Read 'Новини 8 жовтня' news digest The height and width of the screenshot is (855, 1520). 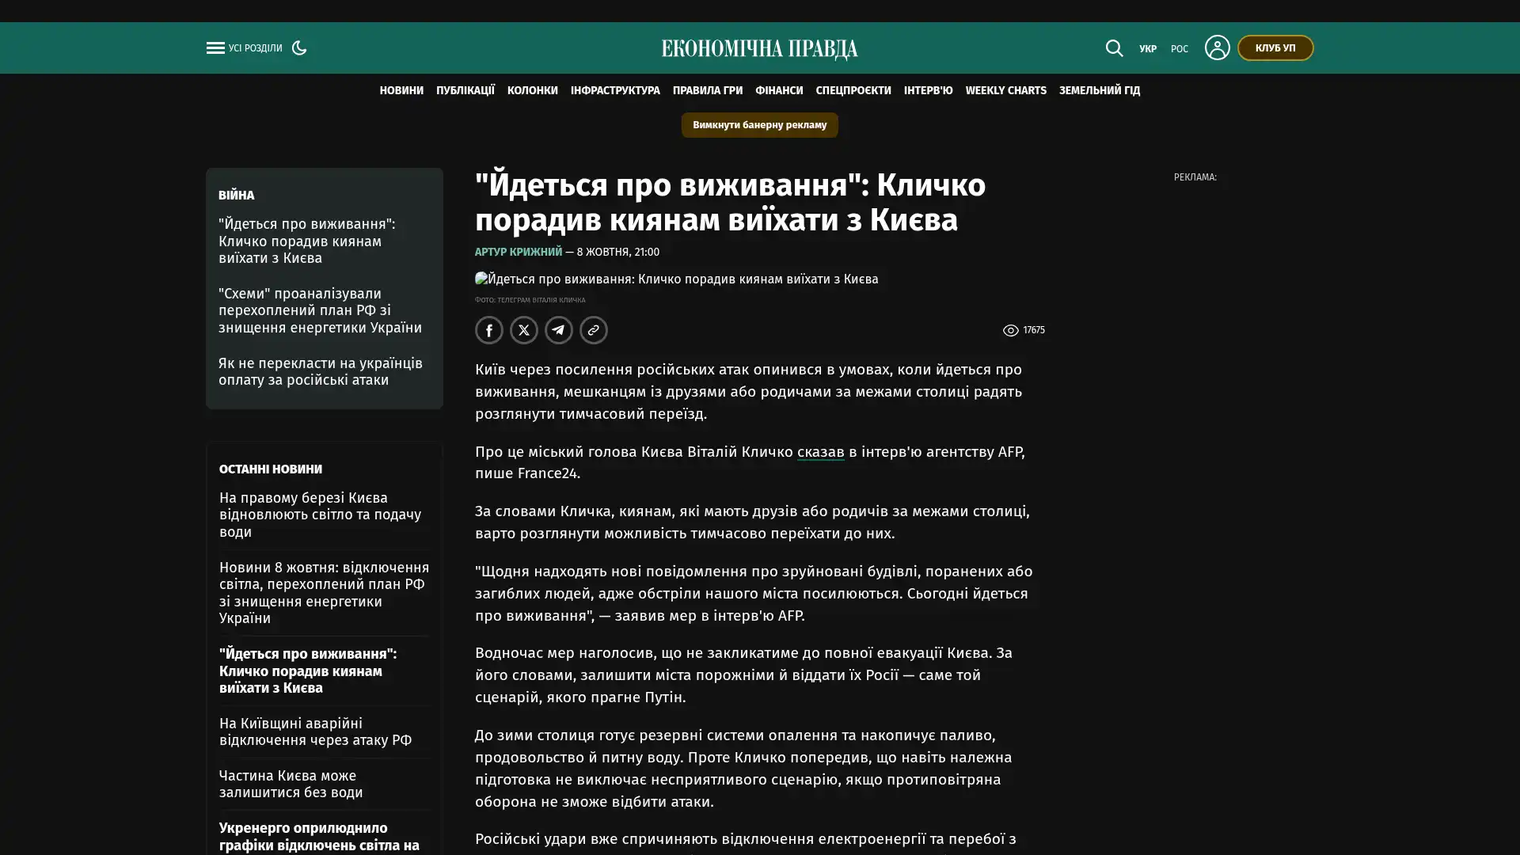325,593
